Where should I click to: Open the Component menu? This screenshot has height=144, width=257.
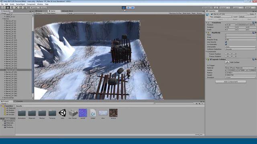coord(31,4)
